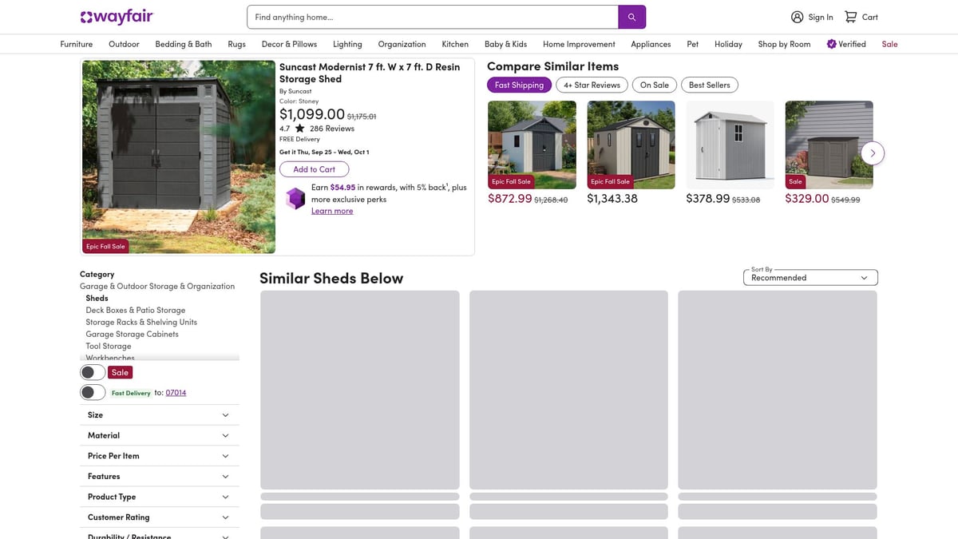Enable the Fast Delivery toggle

[x=93, y=392]
